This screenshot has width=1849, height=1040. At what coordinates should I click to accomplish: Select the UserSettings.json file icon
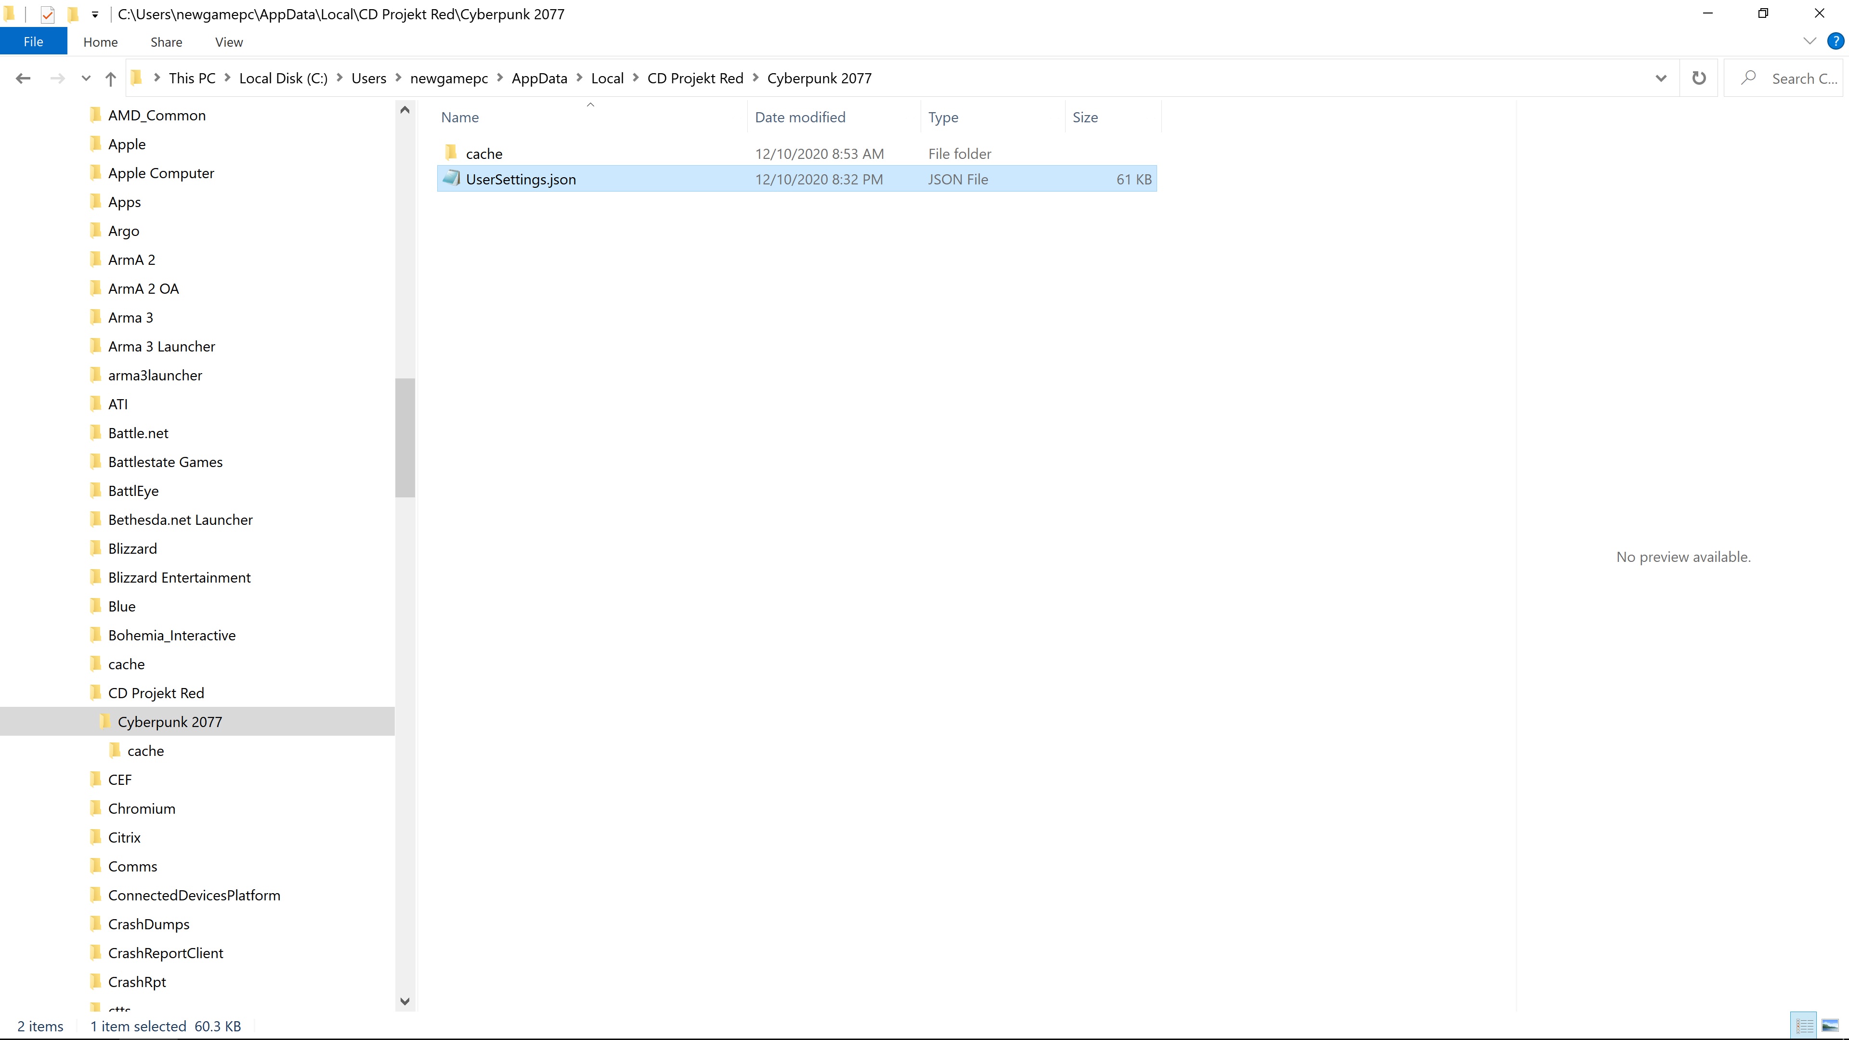(x=451, y=179)
